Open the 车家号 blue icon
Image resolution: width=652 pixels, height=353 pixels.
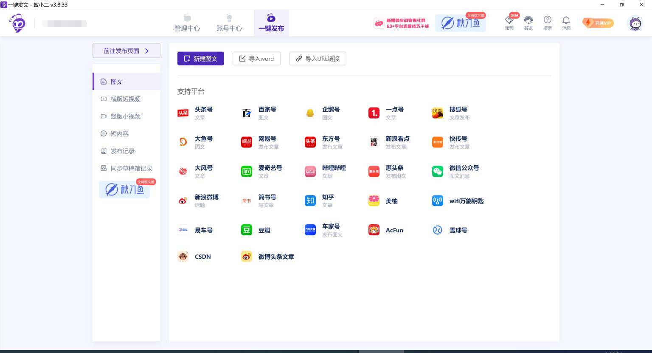coord(310,230)
